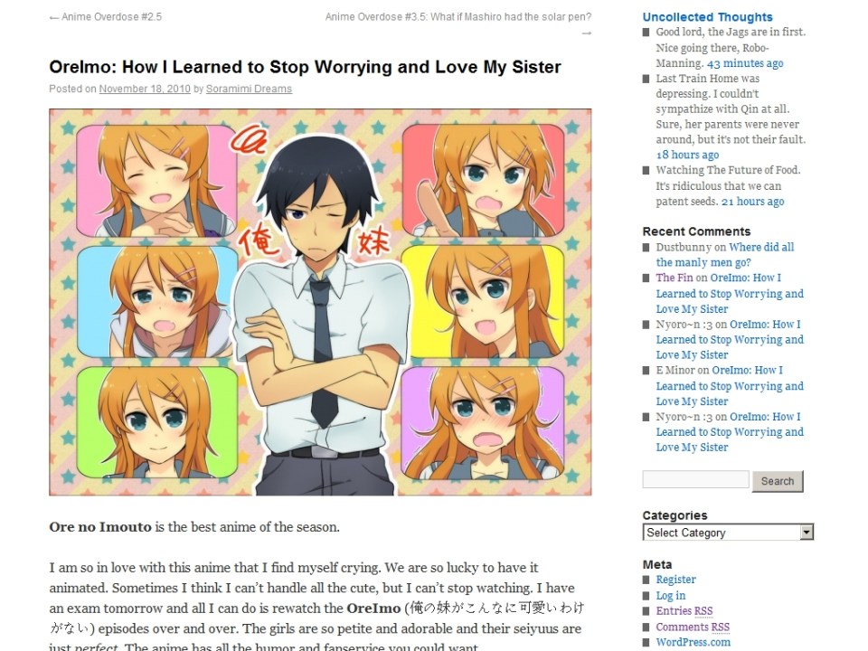Click the OreImo featured artwork image
Viewport: 868px width, 651px height.
click(x=320, y=302)
